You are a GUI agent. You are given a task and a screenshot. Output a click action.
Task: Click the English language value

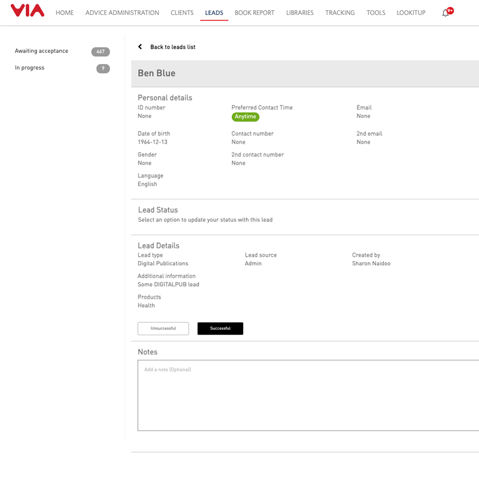point(147,184)
